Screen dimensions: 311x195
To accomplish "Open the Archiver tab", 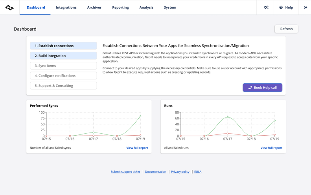I will (x=94, y=7).
